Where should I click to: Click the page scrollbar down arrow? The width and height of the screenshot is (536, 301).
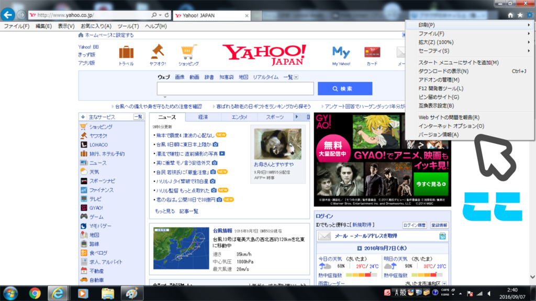(532, 277)
